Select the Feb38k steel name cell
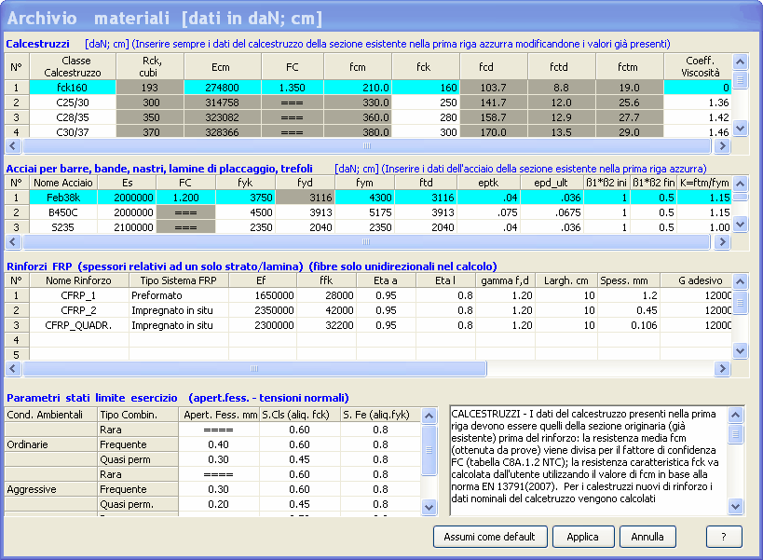The height and width of the screenshot is (560, 763). (63, 198)
